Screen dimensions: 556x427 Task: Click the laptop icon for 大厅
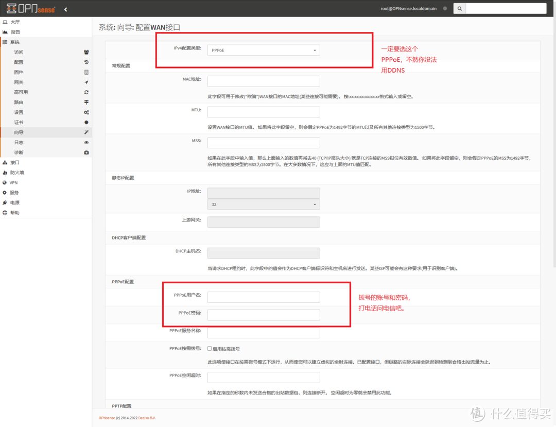(5, 22)
